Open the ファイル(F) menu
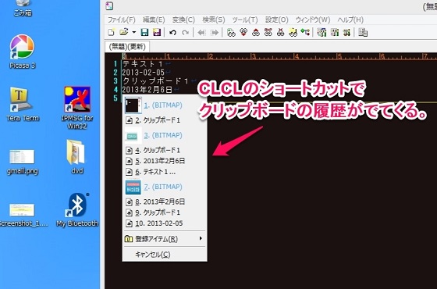Image resolution: width=437 pixels, height=289 pixels. tap(122, 20)
